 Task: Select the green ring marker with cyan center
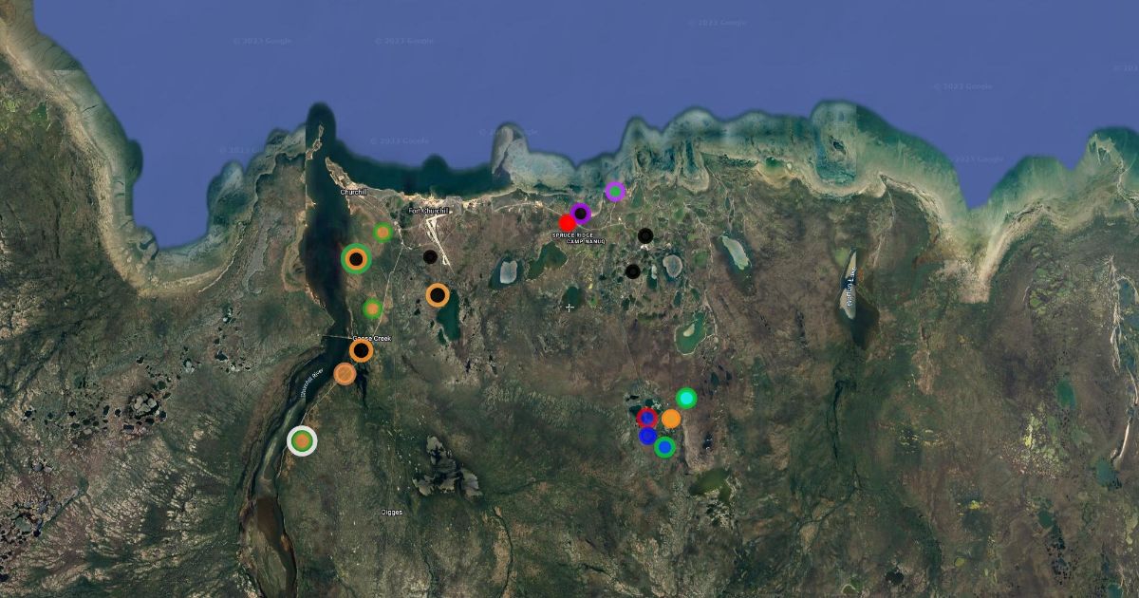tap(686, 398)
